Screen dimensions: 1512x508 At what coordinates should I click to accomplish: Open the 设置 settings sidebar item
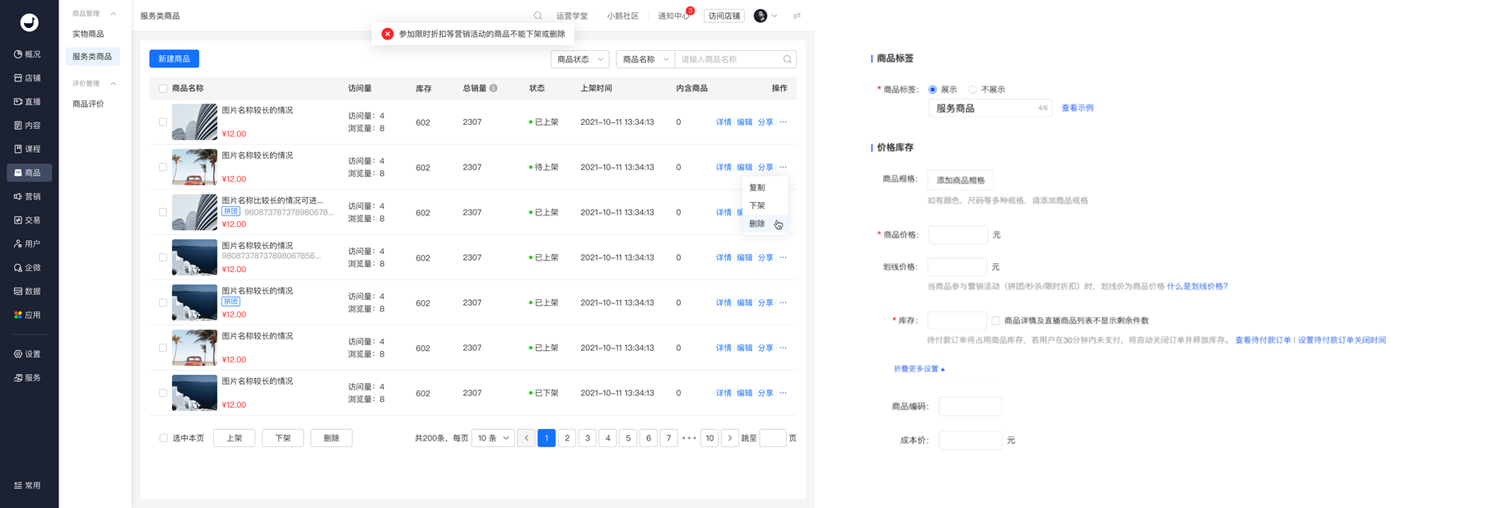pyautogui.click(x=29, y=354)
